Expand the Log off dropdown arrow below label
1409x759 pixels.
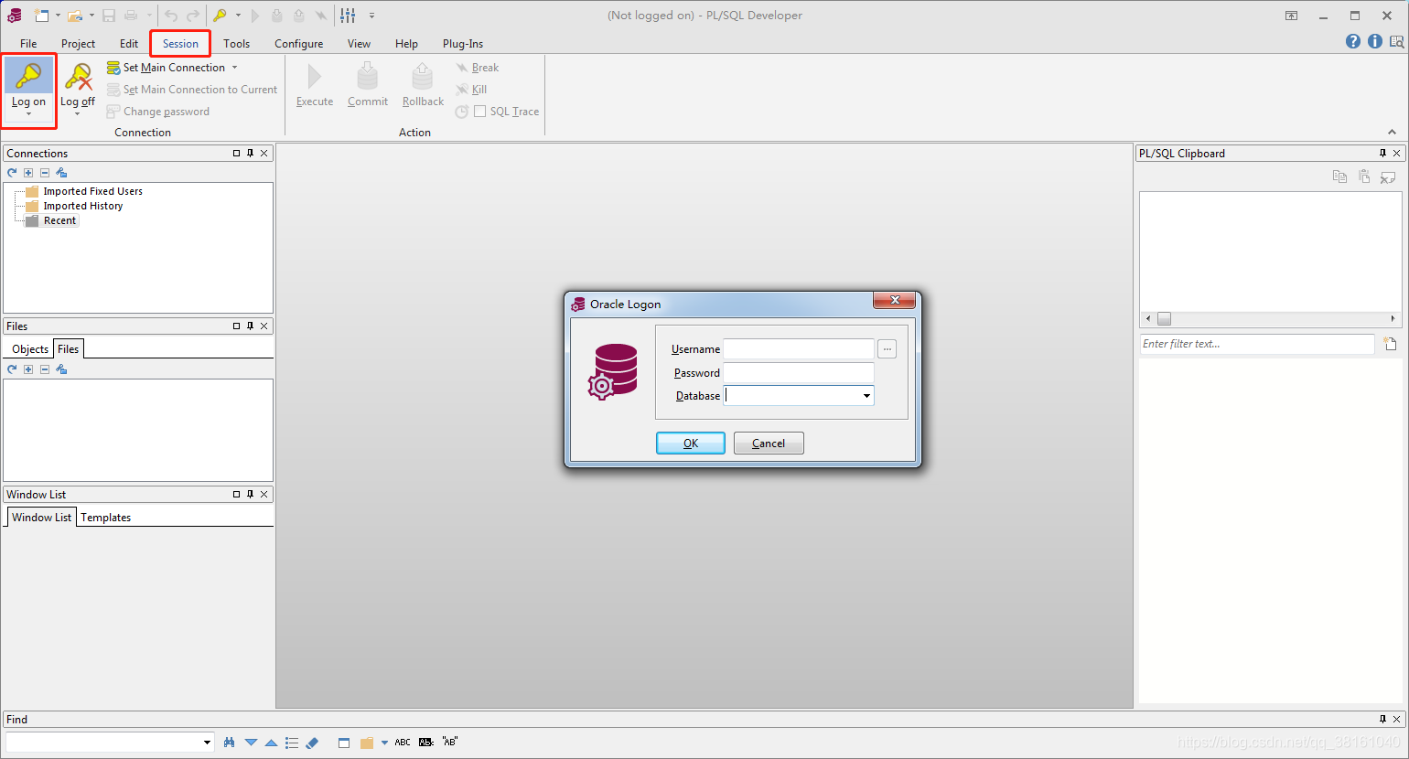[x=77, y=114]
